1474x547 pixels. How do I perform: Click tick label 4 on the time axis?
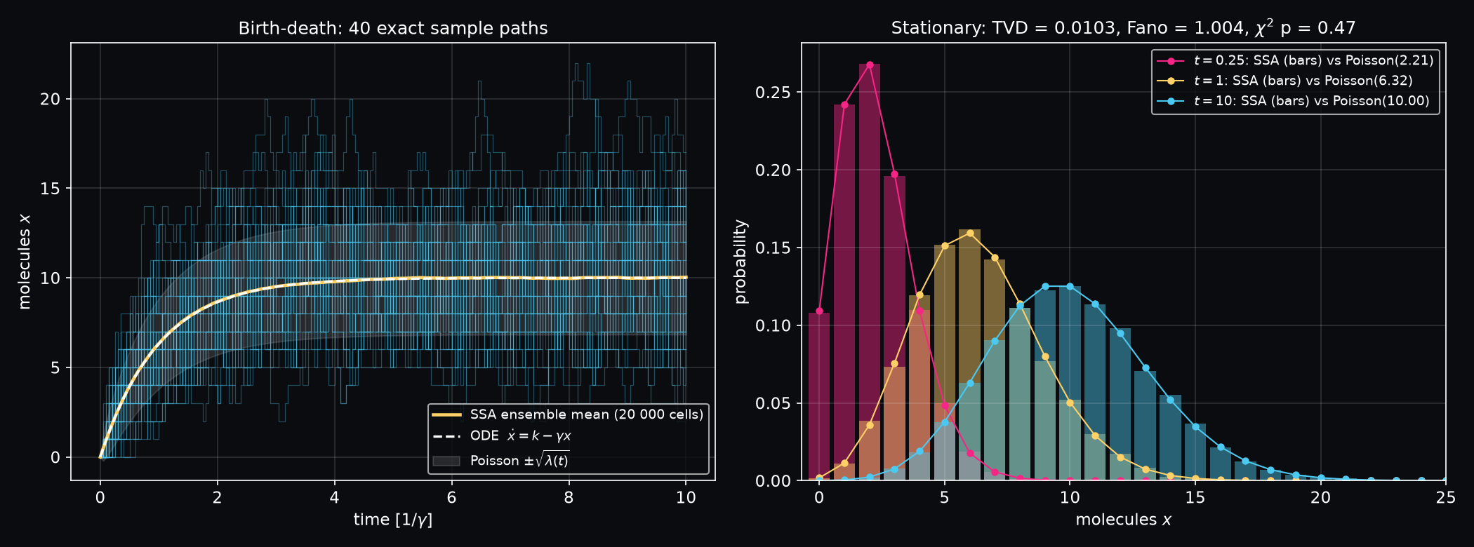(x=334, y=498)
